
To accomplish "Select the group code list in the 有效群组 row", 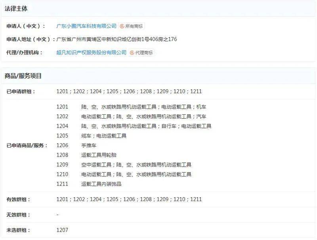I will 129,199.
